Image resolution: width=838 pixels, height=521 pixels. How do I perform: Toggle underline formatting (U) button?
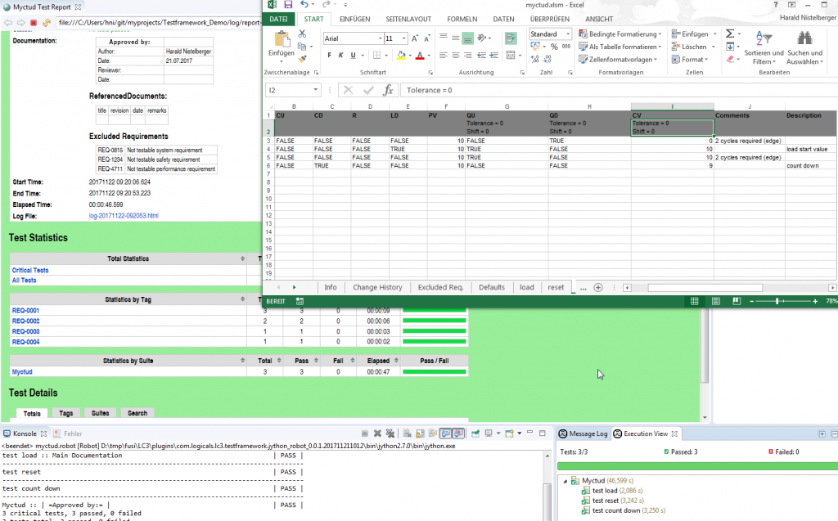click(354, 56)
